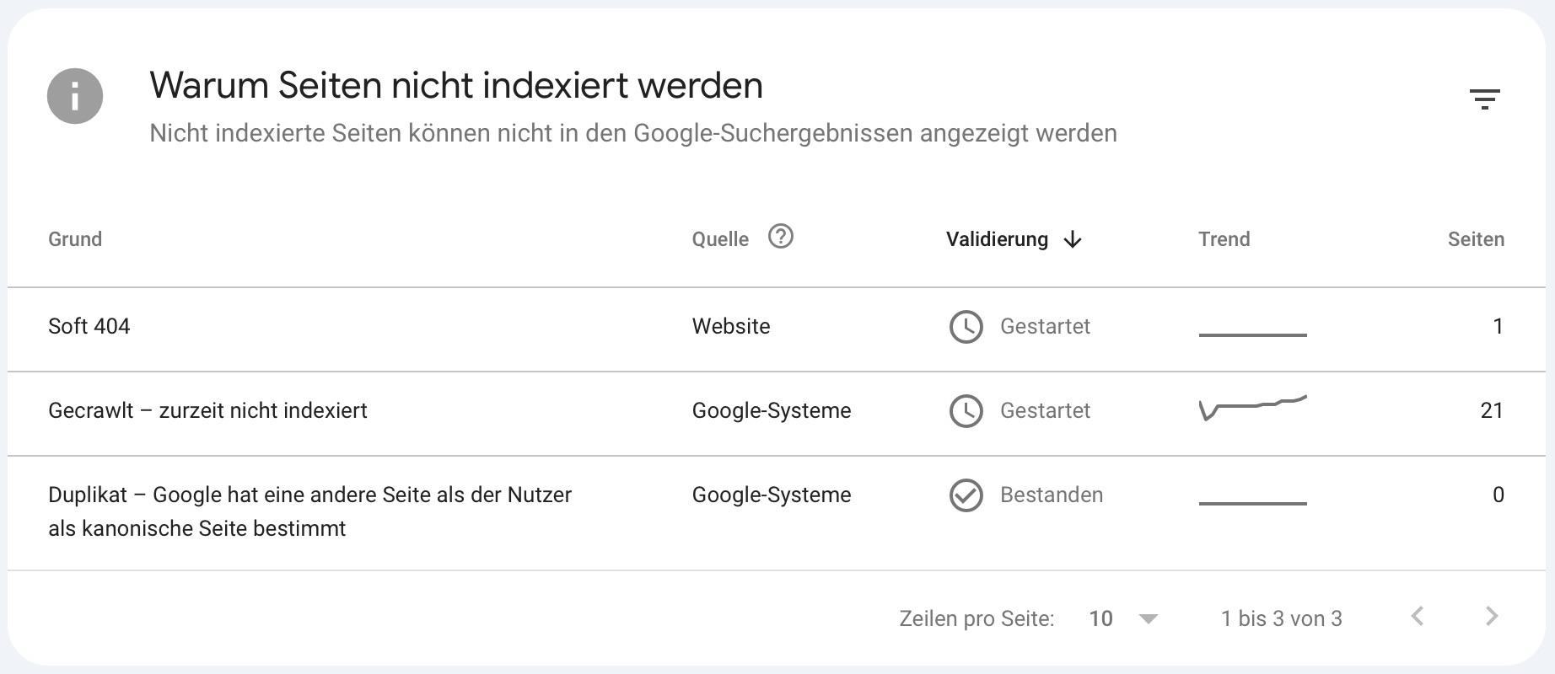Click Gestartet status in Soft 404 row
The height and width of the screenshot is (674, 1555).
click(1045, 327)
